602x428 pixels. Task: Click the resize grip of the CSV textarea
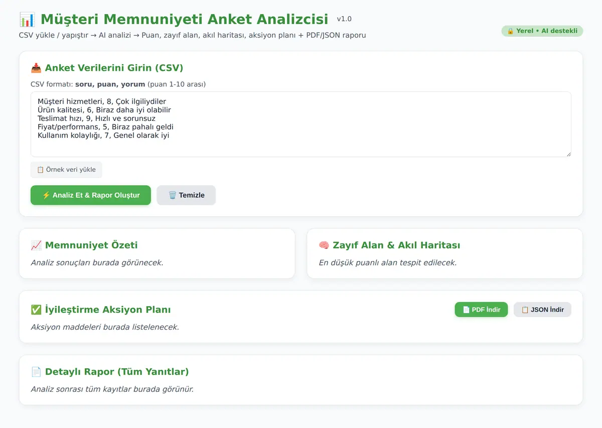(568, 154)
